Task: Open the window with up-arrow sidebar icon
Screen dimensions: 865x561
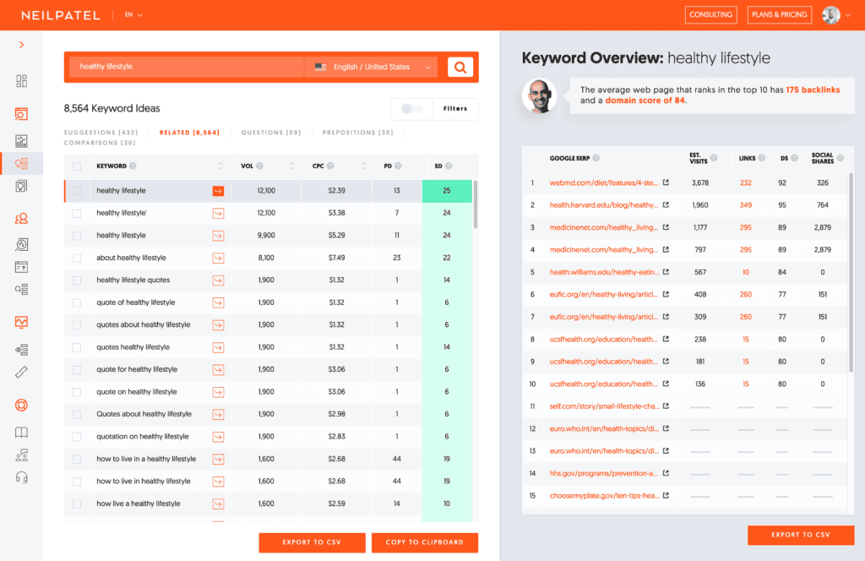Action: pyautogui.click(x=21, y=267)
